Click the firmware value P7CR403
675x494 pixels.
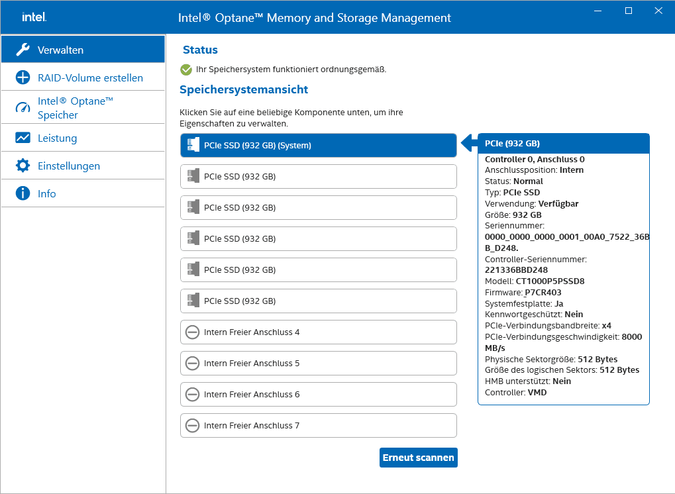tap(543, 292)
